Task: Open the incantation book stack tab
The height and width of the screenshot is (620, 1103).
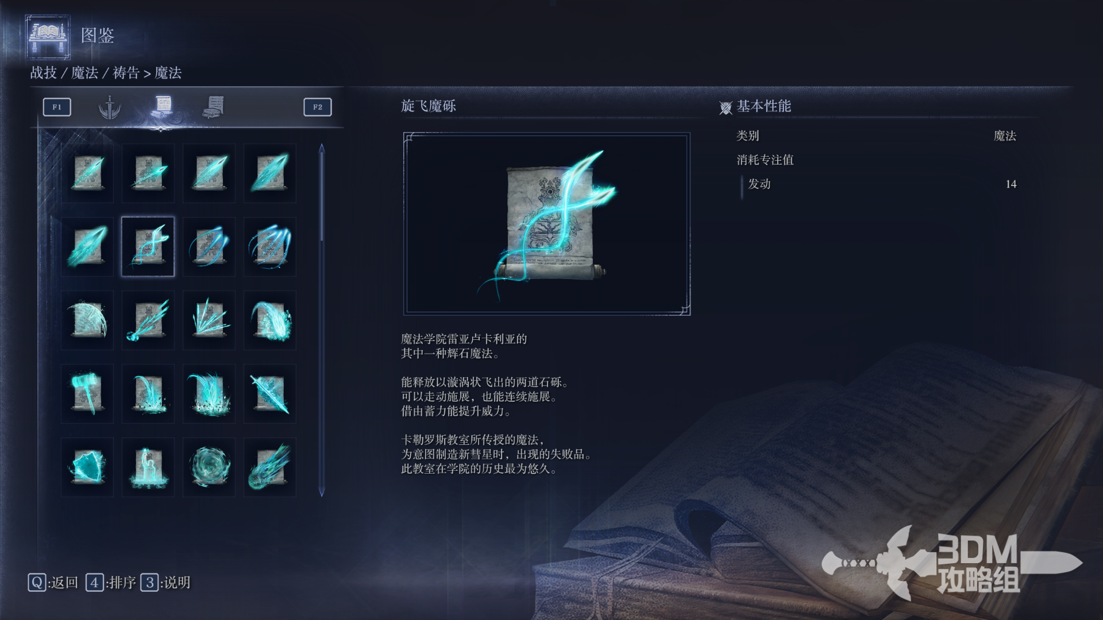Action: (x=214, y=107)
